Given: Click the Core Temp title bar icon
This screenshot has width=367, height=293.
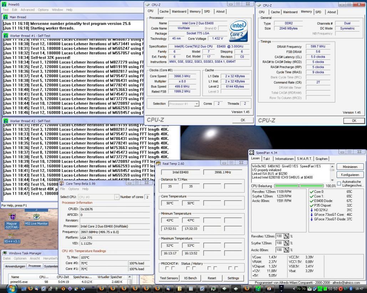Looking at the screenshot, I should click(x=62, y=183).
